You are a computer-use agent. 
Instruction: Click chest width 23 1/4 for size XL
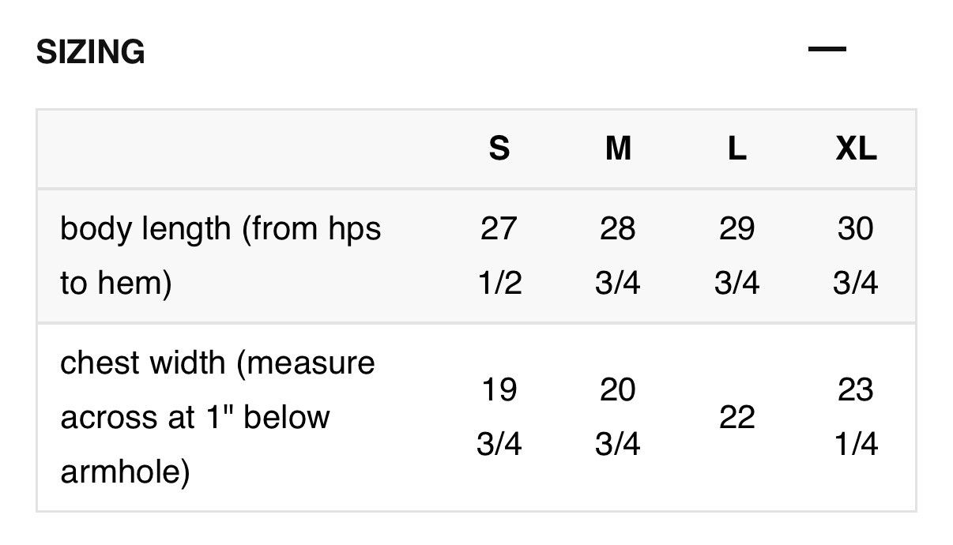856,418
